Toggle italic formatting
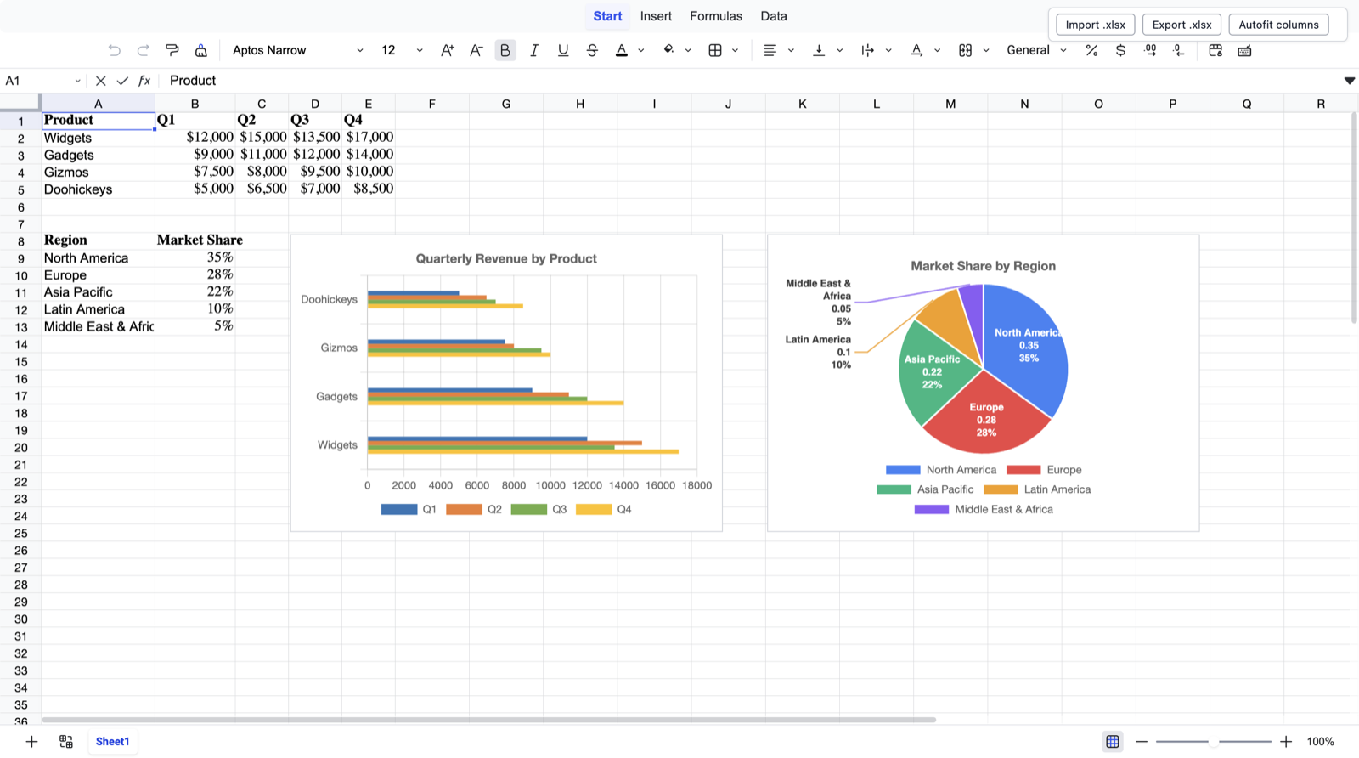1359x758 pixels. point(534,50)
